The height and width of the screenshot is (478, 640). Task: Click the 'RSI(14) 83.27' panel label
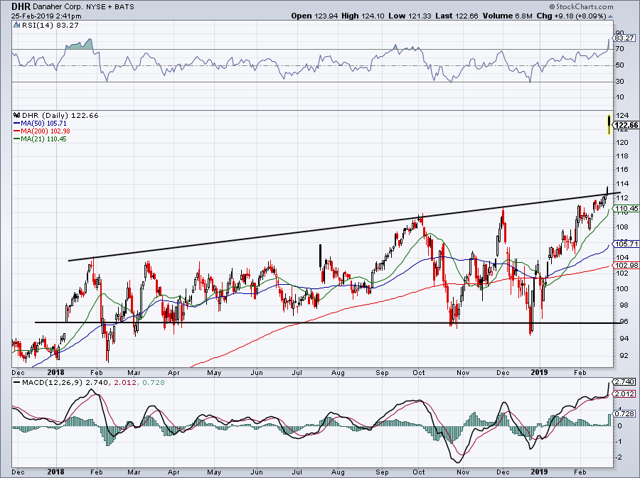tap(50, 26)
